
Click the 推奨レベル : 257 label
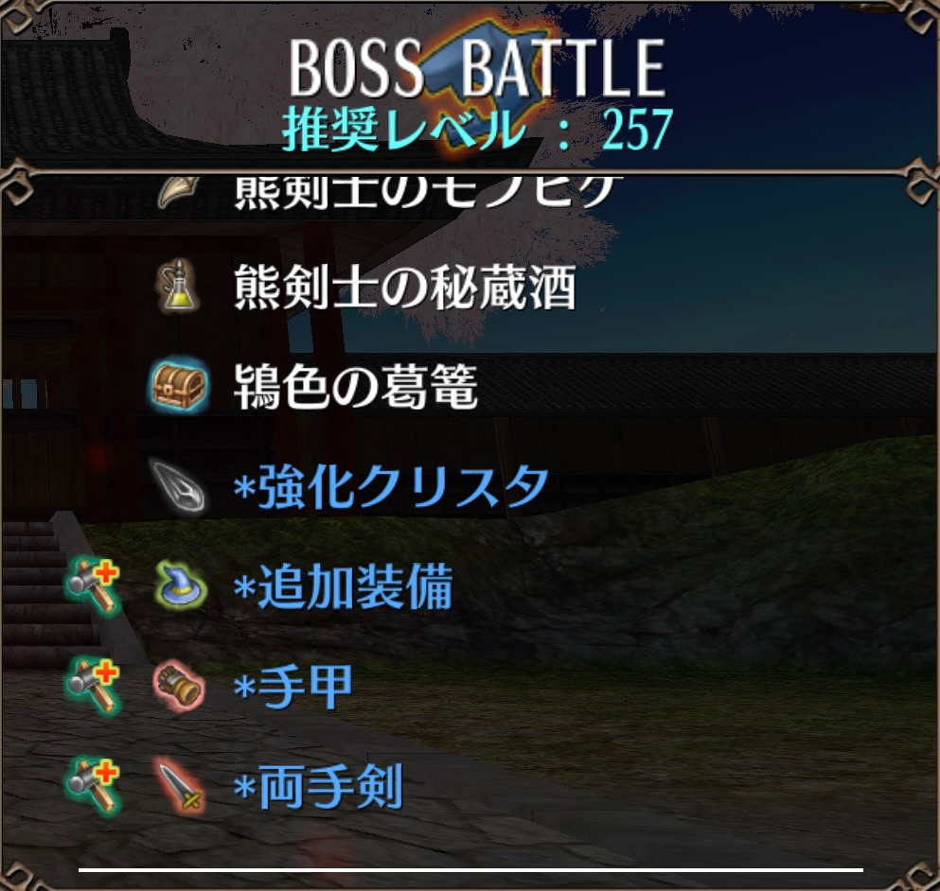[x=477, y=129]
